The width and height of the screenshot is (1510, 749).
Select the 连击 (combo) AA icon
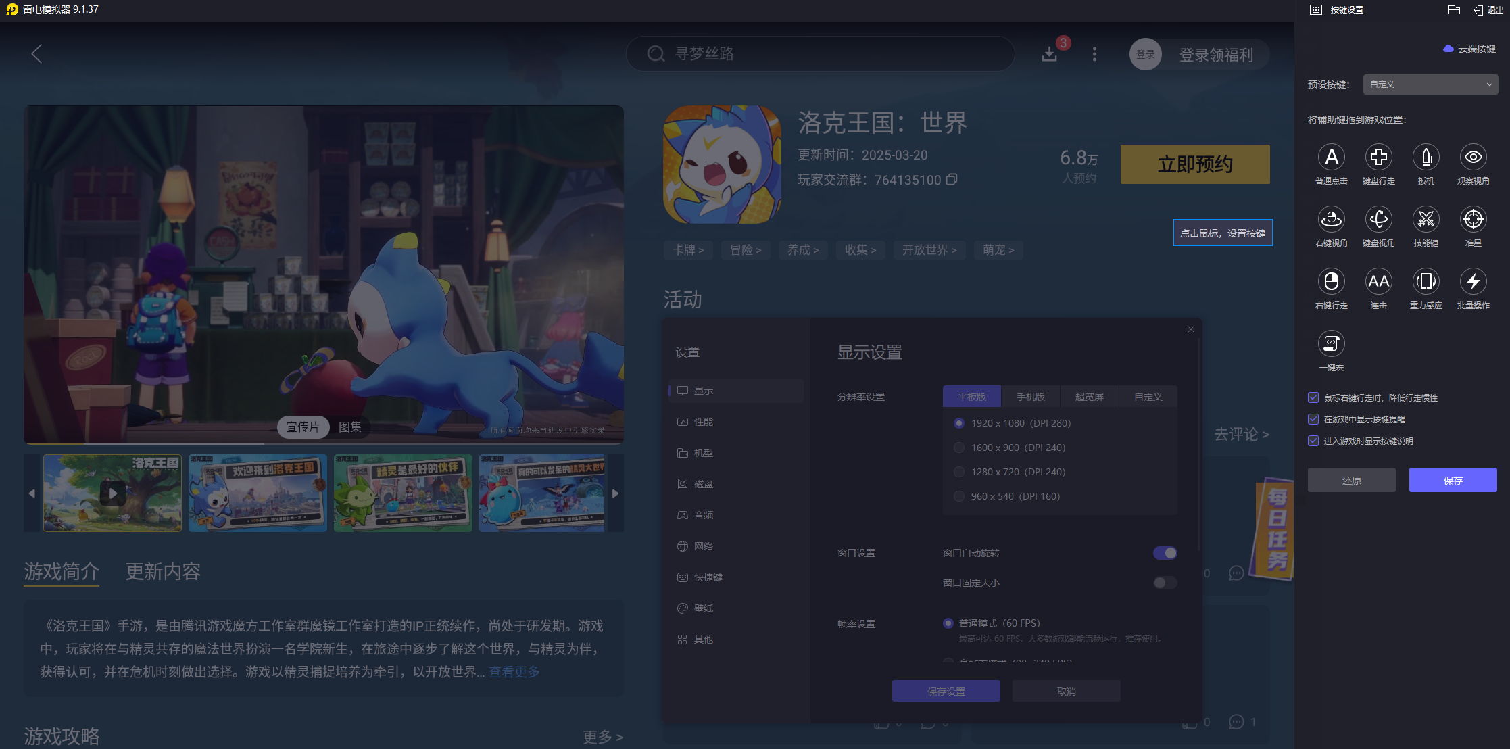1378,281
